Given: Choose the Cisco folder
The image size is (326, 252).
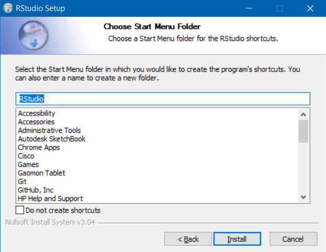Looking at the screenshot, I should point(26,156).
